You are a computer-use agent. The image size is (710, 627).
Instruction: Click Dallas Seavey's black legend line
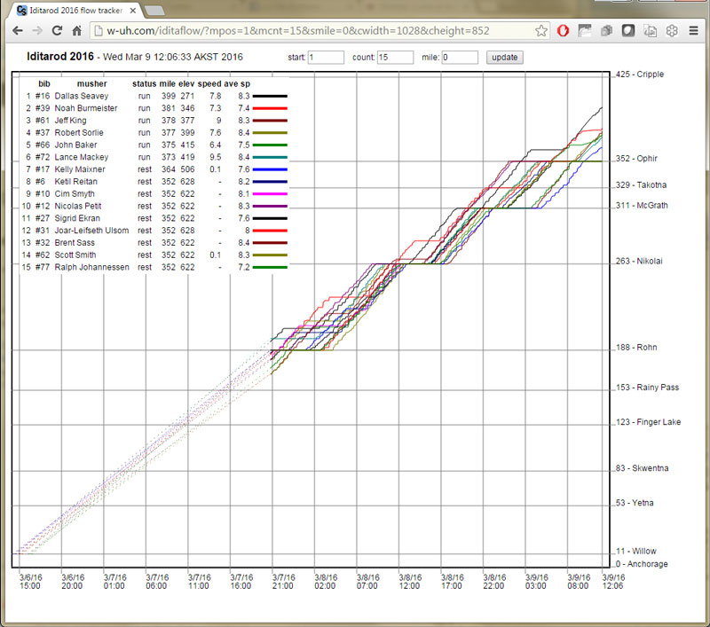(270, 97)
